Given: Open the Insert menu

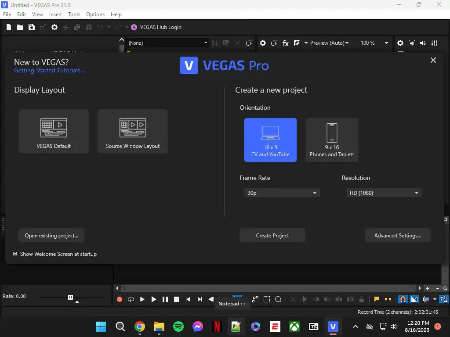Looking at the screenshot, I should point(55,14).
